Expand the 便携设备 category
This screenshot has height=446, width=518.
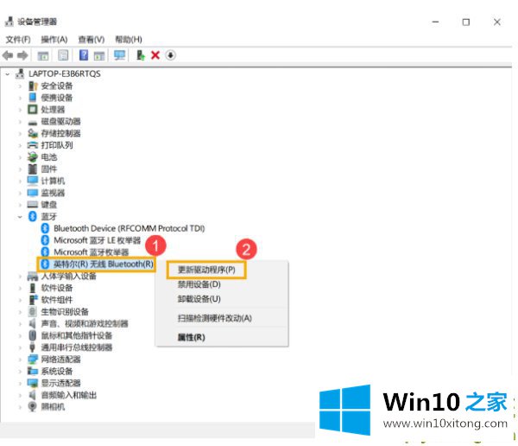point(20,98)
